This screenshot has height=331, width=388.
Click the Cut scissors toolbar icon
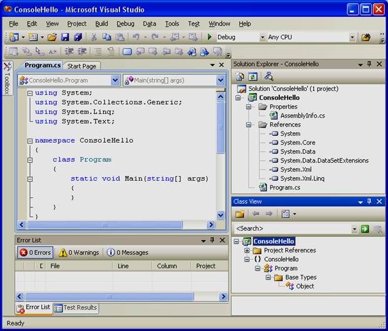tap(94, 37)
